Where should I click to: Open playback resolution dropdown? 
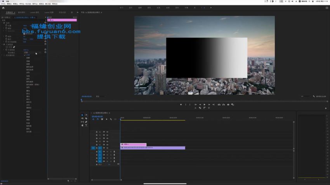[305, 96]
